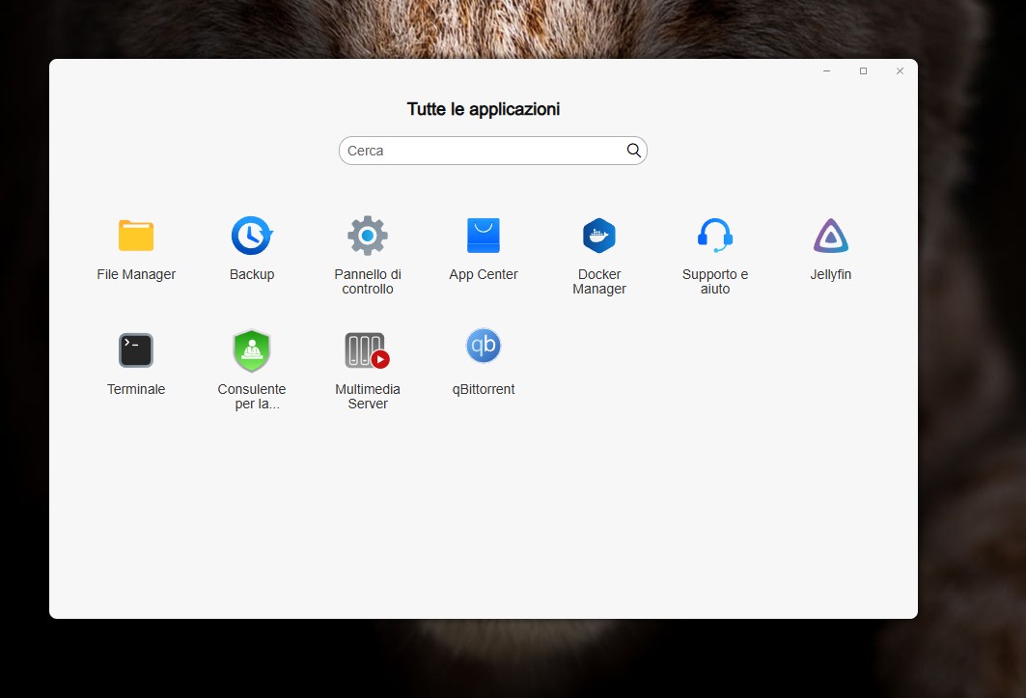The image size is (1026, 698).
Task: Click inside the Cerca search field
Action: [x=483, y=151]
